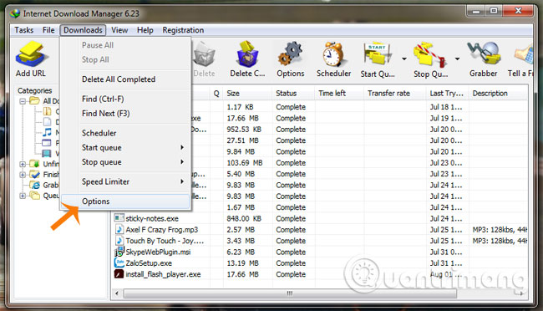This screenshot has width=543, height=311.
Task: Click the Start Queue toolbar icon
Action: pyautogui.click(x=378, y=54)
